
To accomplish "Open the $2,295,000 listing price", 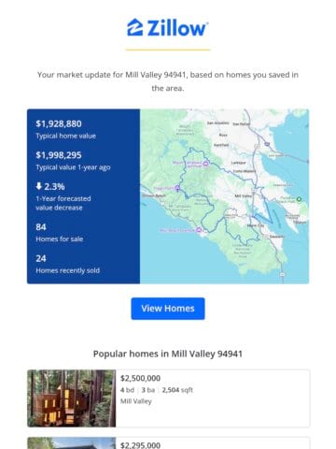I will pos(140,445).
